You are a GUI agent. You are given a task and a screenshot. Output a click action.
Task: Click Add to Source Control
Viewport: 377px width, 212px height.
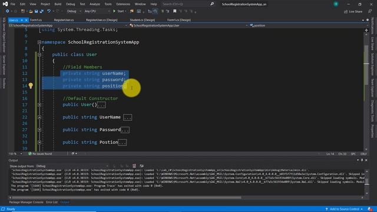tap(344, 209)
